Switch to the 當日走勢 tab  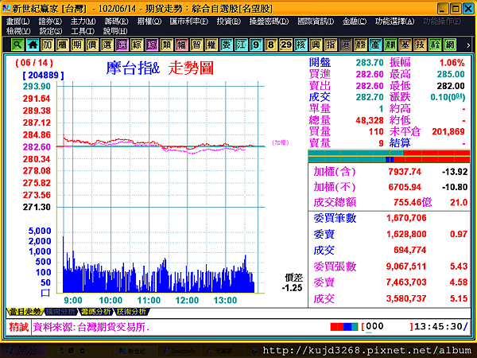tap(25, 311)
